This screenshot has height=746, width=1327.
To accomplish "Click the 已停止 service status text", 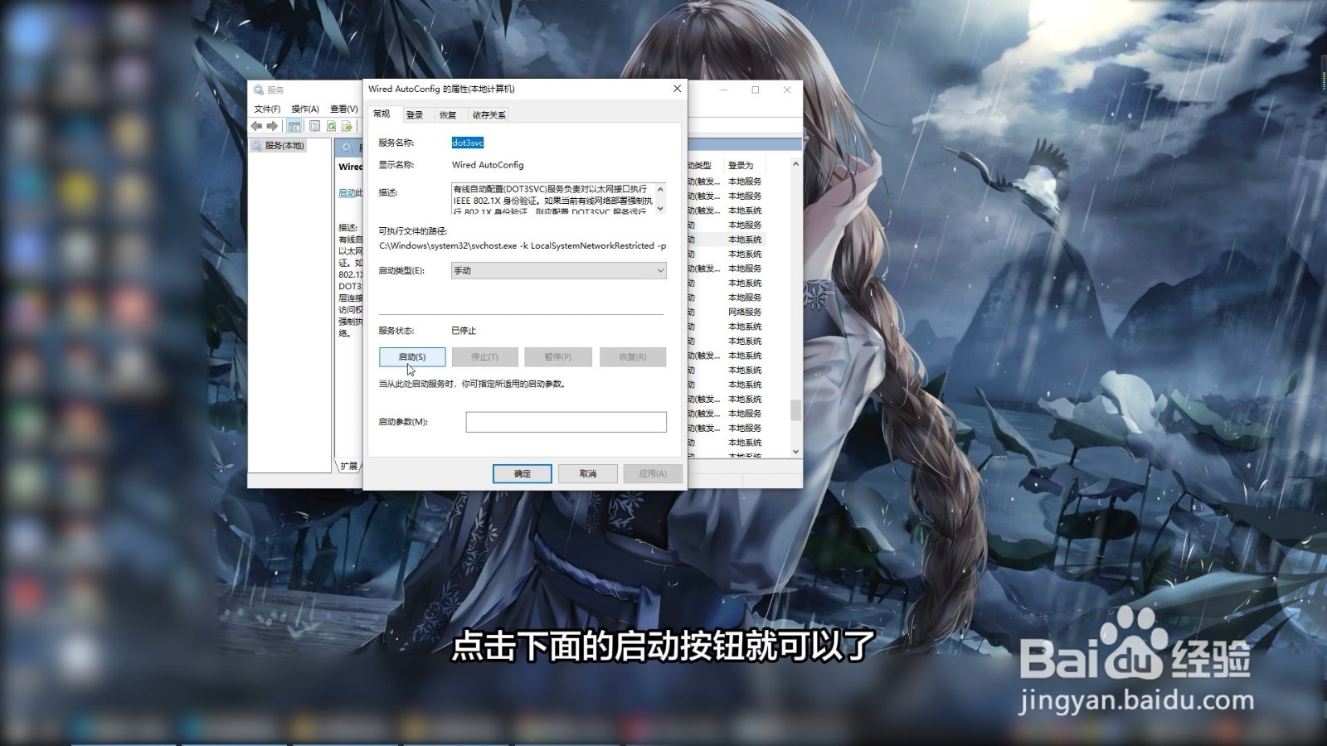I will pyautogui.click(x=464, y=331).
